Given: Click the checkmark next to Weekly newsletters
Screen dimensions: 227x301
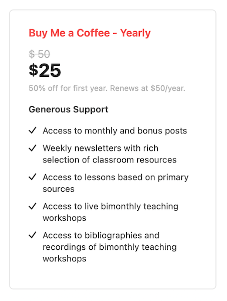Looking at the screenshot, I should (x=33, y=148).
